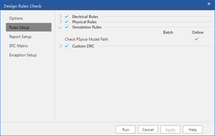Cancel the Design Rules Check dialog
The width and height of the screenshot is (215, 136).
tap(148, 129)
